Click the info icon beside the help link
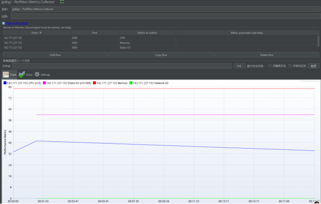The width and height of the screenshot is (321, 204). 4,23
